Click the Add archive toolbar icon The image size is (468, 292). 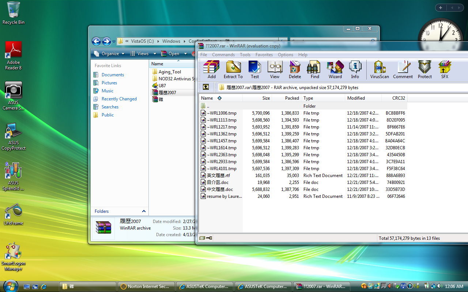click(211, 69)
